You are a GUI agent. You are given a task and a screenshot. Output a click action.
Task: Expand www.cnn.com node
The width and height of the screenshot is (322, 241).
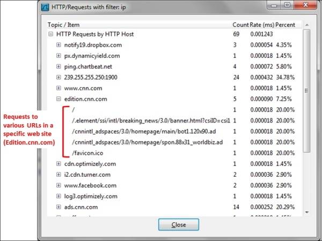coord(58,88)
